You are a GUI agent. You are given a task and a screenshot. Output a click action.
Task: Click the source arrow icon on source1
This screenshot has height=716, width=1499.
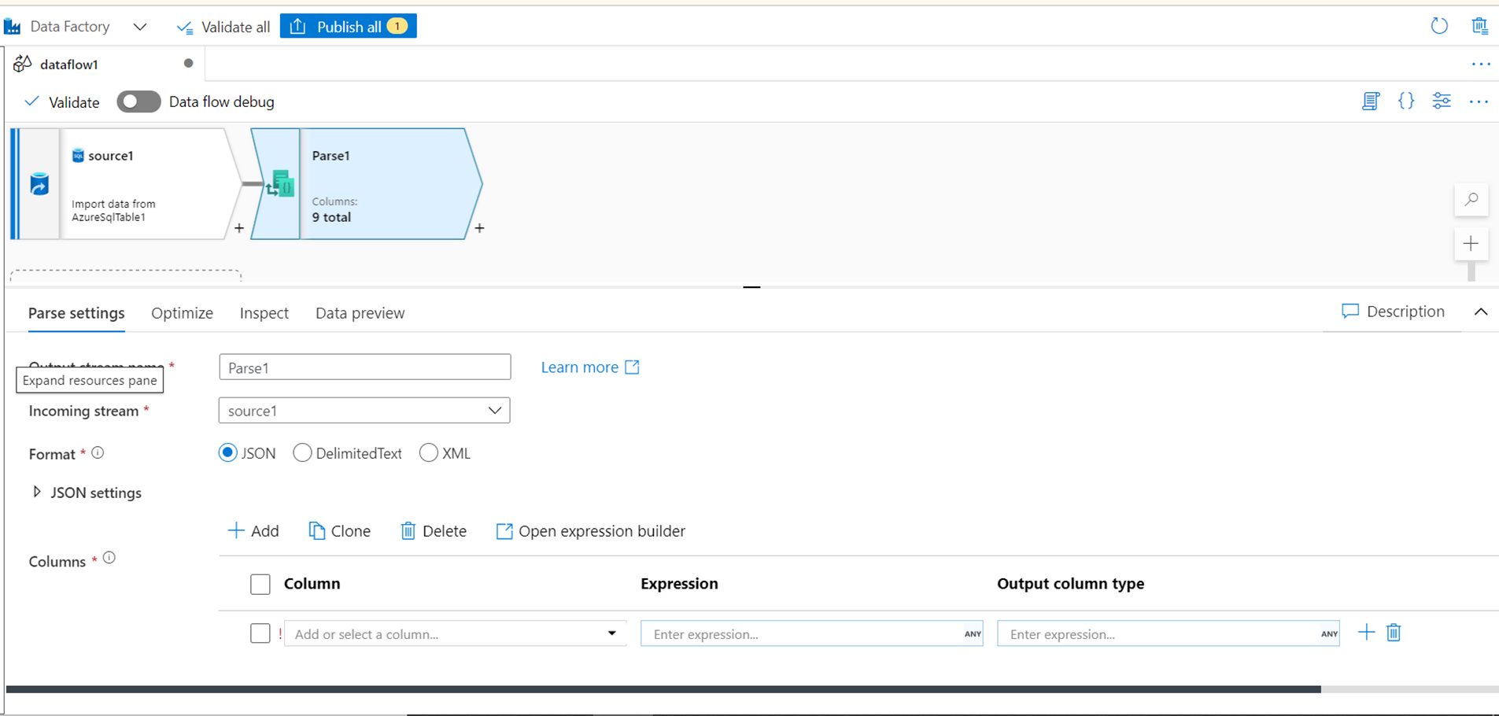click(39, 184)
